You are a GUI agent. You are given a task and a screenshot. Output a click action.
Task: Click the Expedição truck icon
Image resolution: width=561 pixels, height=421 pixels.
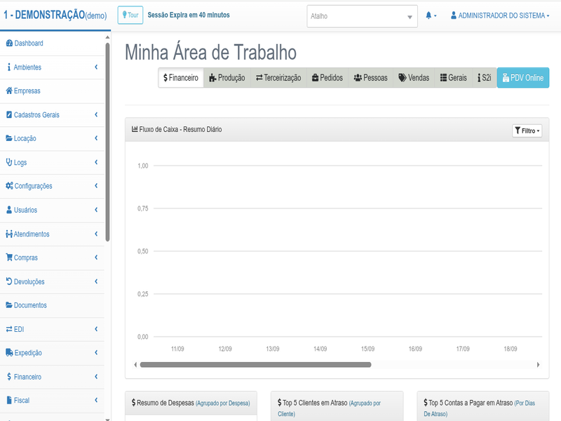point(9,353)
